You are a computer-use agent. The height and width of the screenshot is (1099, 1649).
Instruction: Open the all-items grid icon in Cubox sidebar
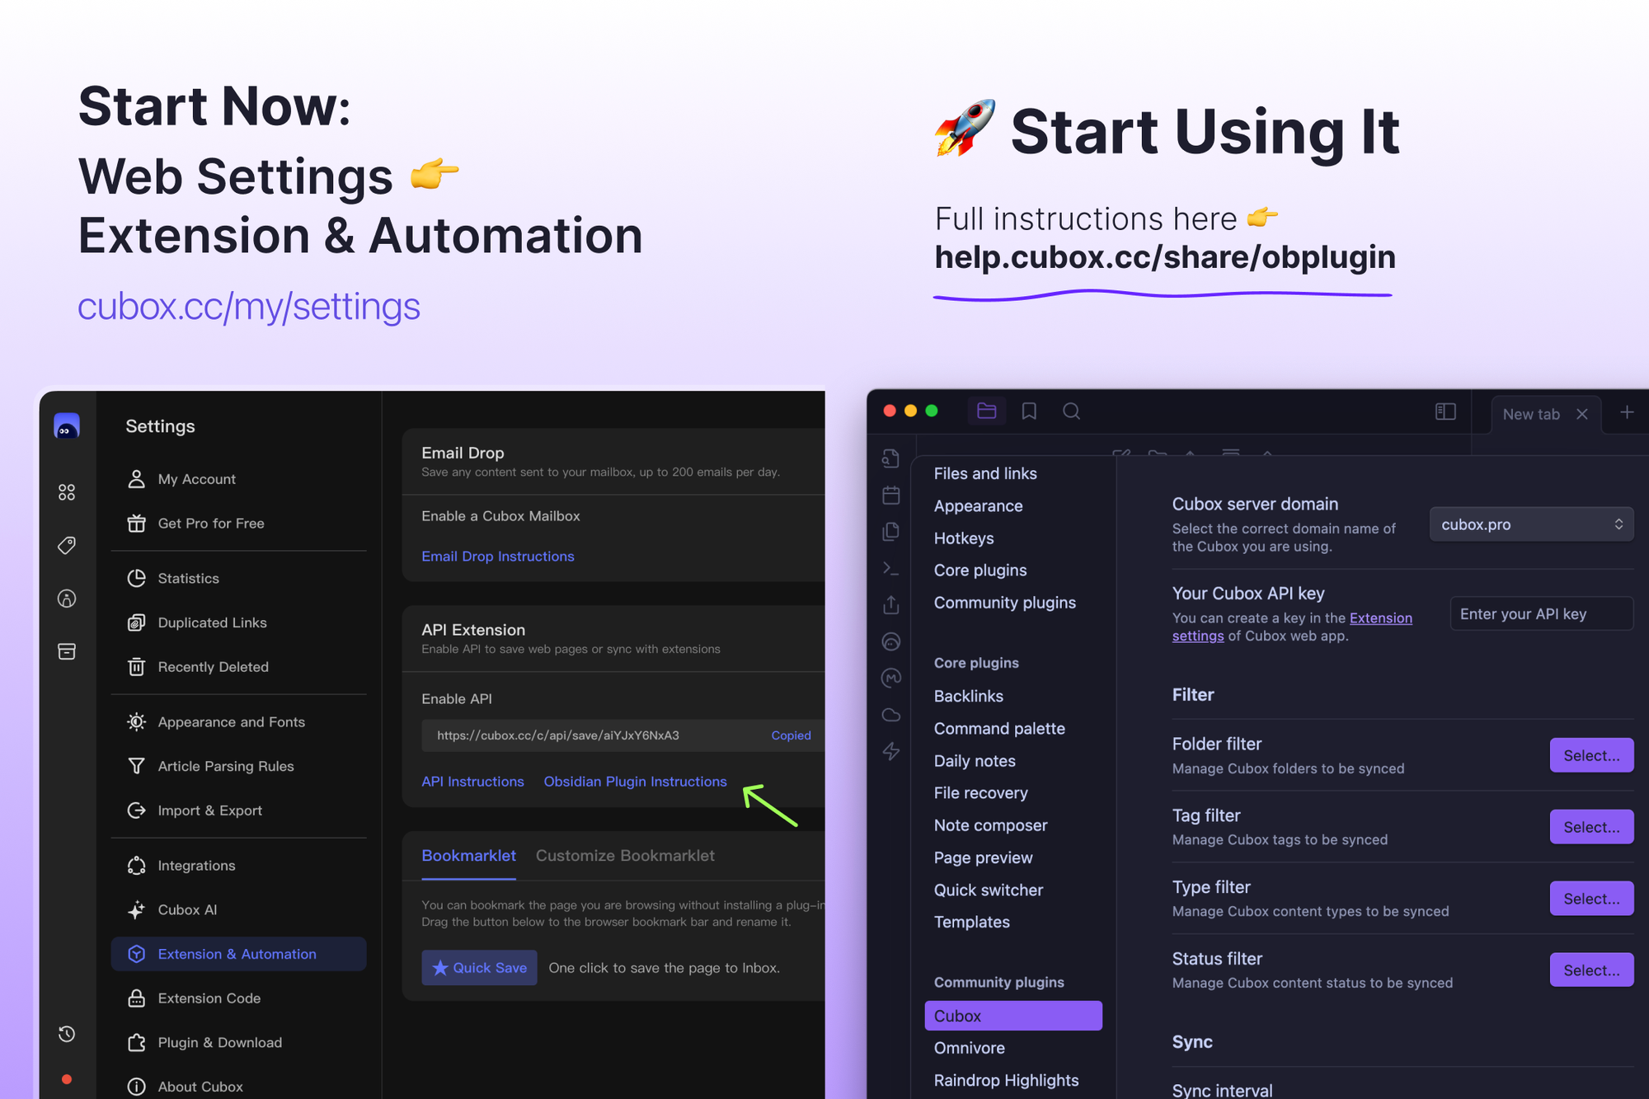[67, 492]
